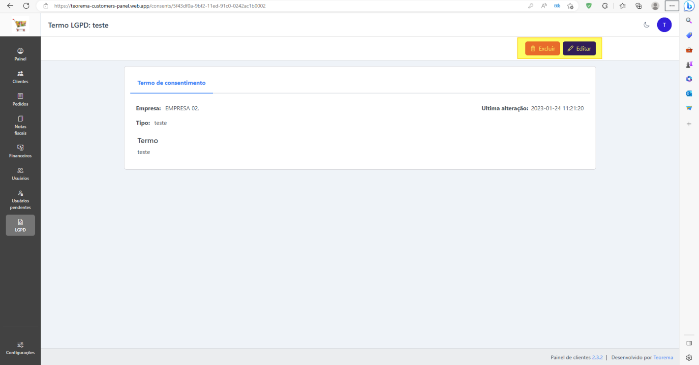Open browser profile icon
The height and width of the screenshot is (365, 699).
pyautogui.click(x=655, y=6)
